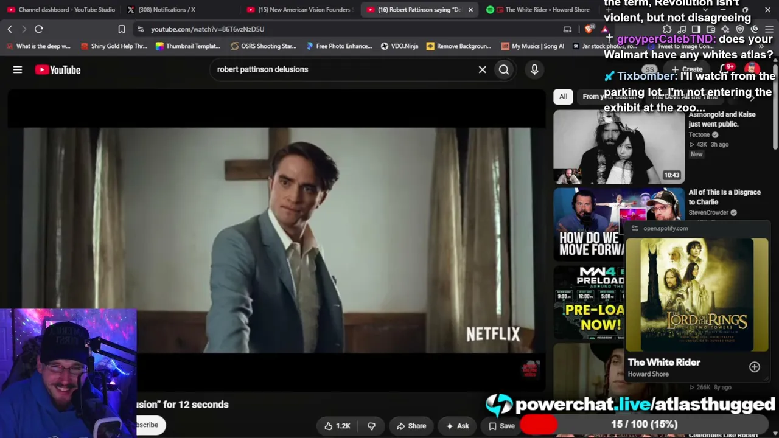Open the All of This Is a Disgrace title
The image size is (779, 438).
[725, 197]
